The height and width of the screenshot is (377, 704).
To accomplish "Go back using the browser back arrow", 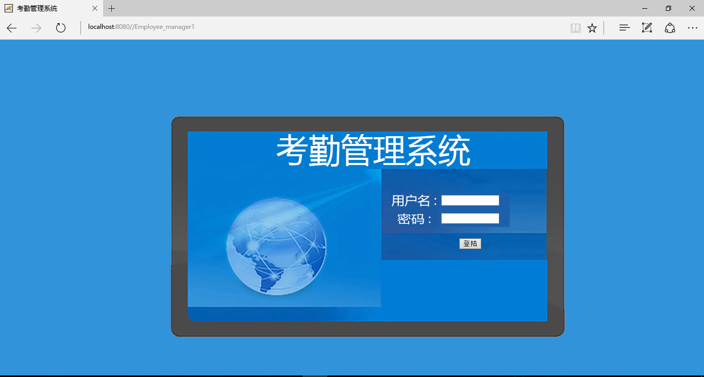I will tap(11, 28).
